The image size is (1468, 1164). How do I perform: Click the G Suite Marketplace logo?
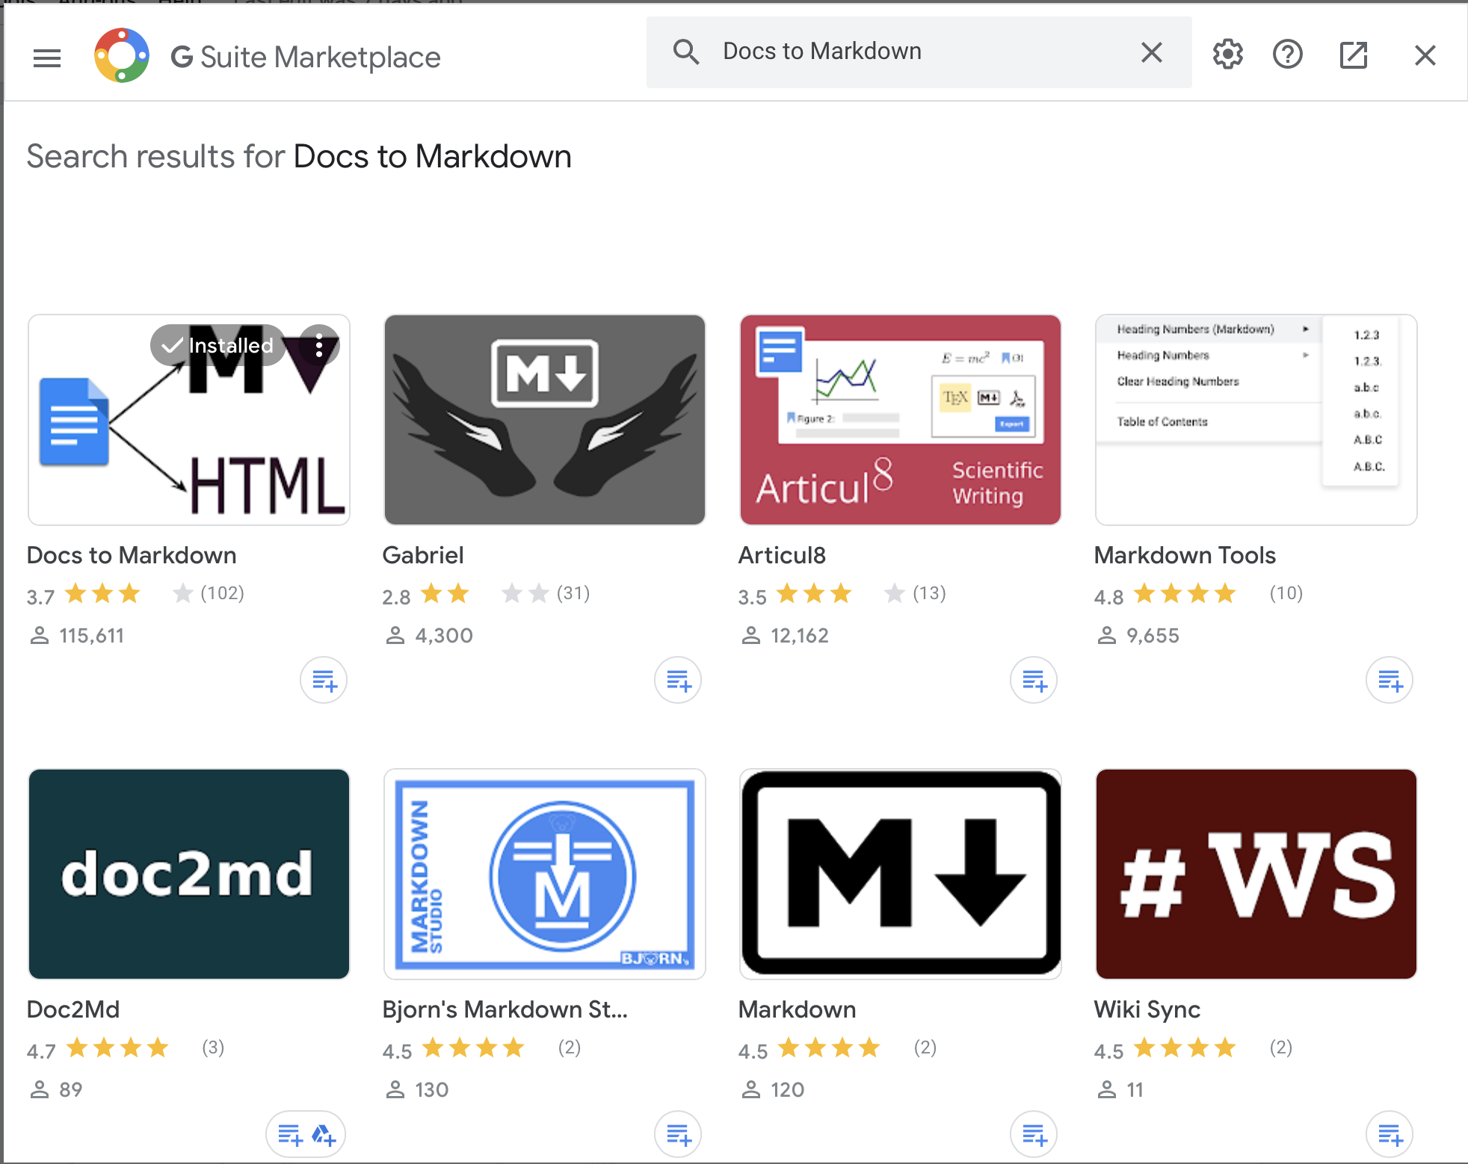coord(122,56)
